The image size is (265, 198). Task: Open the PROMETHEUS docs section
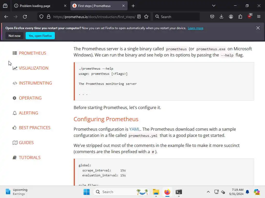(x=32, y=53)
